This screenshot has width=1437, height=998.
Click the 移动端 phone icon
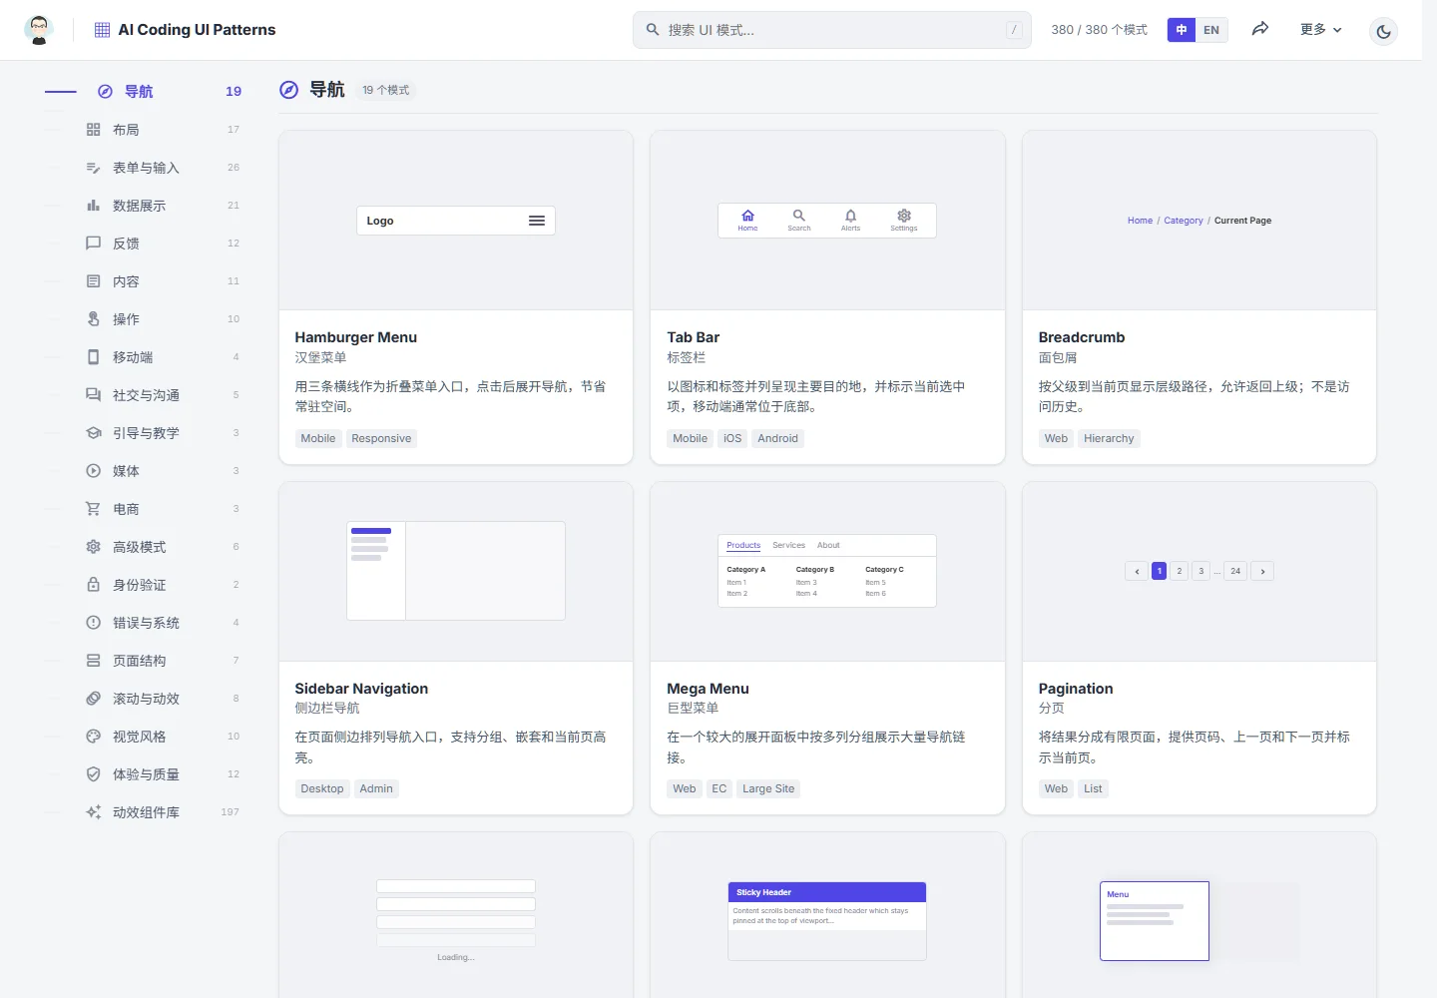[x=93, y=357]
